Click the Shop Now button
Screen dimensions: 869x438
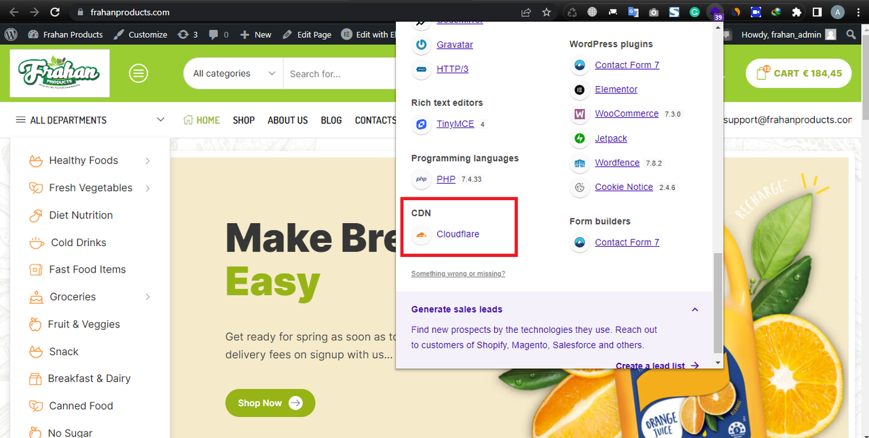[270, 403]
